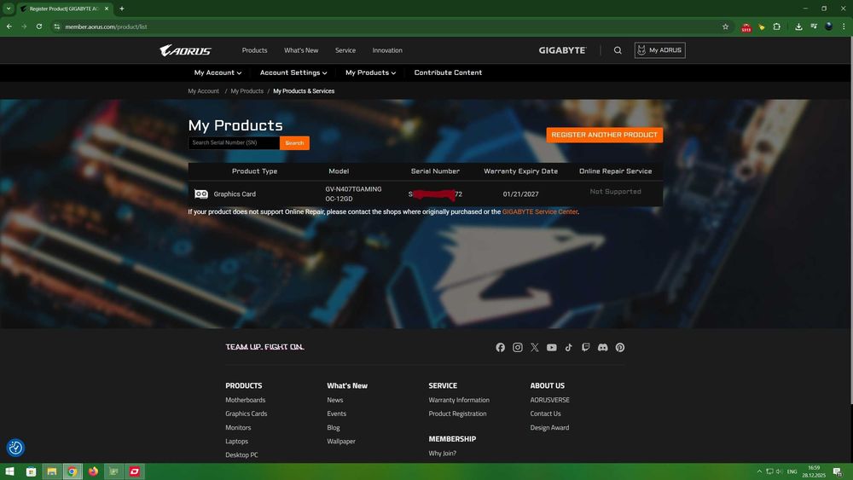Open the Pinterest social icon

[620, 347]
